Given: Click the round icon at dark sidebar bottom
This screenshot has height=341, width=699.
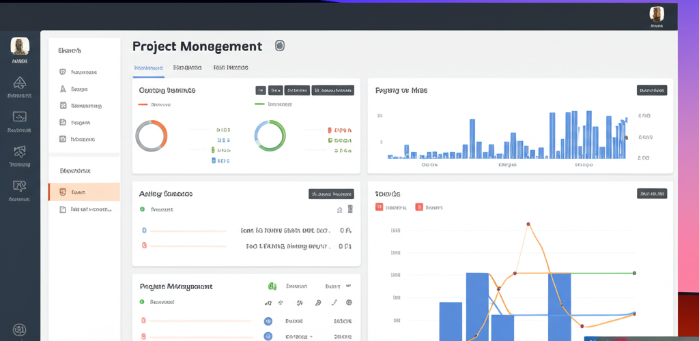Looking at the screenshot, I should pos(20,330).
